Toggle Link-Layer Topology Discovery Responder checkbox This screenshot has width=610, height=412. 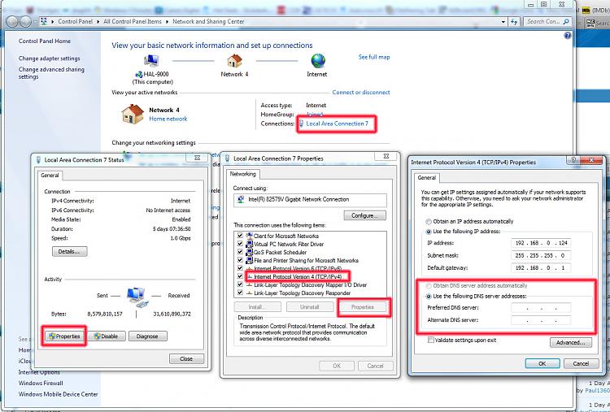240,293
